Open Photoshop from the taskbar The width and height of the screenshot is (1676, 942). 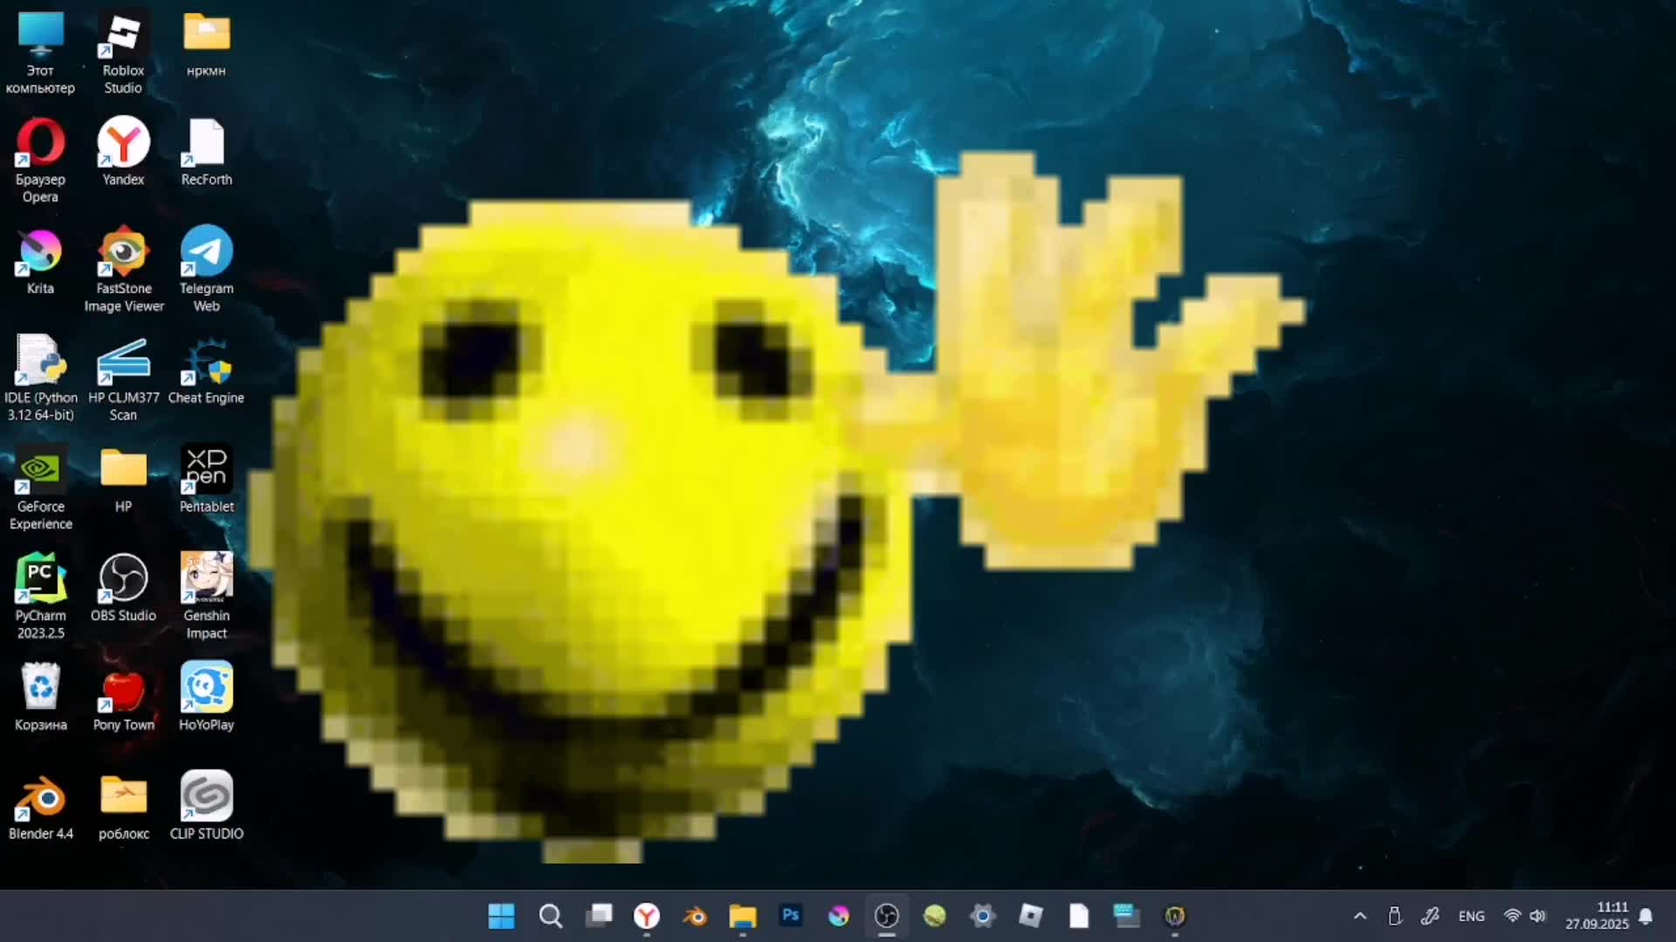click(791, 916)
